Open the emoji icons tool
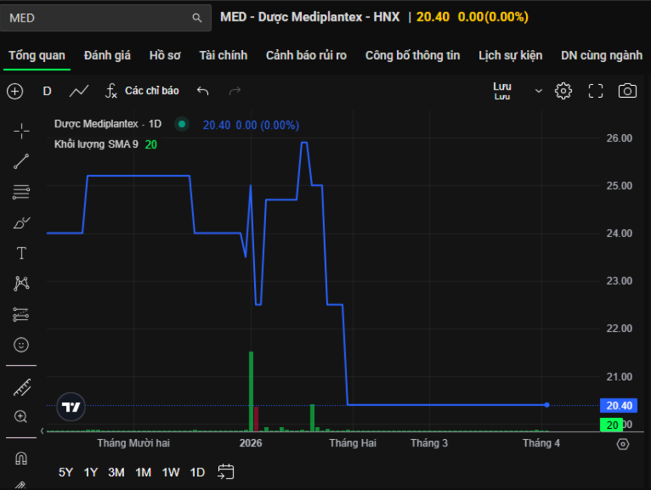The width and height of the screenshot is (651, 490). point(21,345)
